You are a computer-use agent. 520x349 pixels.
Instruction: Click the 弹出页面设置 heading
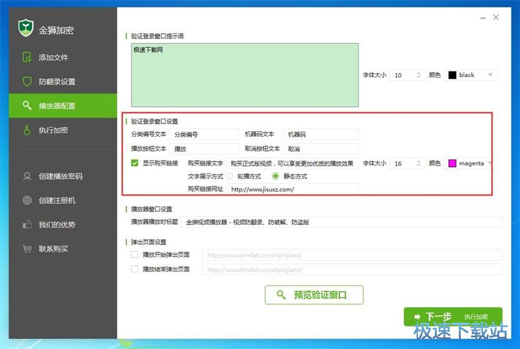click(149, 242)
